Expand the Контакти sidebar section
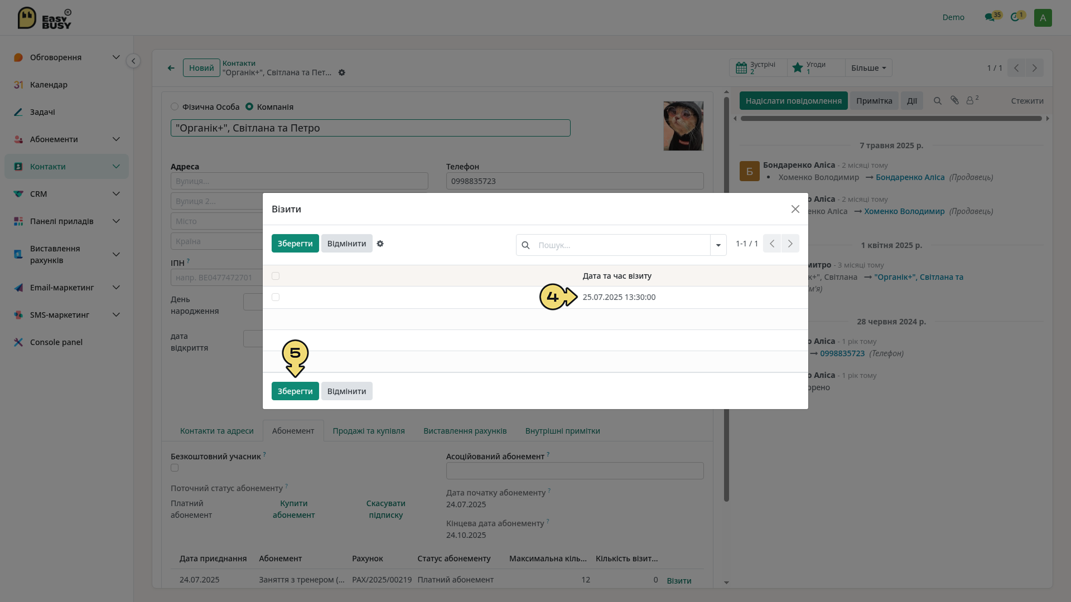This screenshot has width=1071, height=602. pyautogui.click(x=116, y=167)
